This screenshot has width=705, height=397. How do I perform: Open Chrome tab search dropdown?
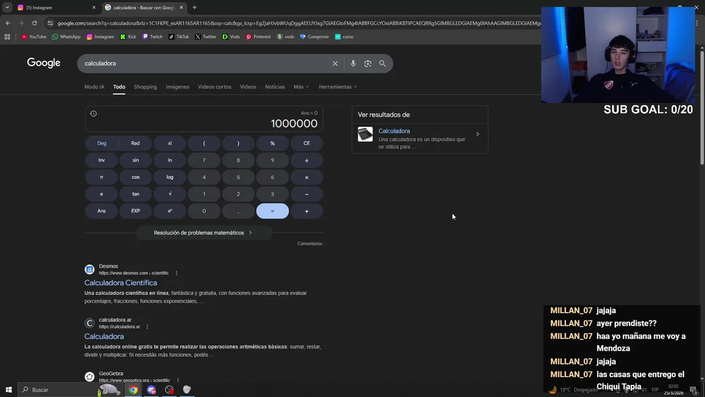7,8
